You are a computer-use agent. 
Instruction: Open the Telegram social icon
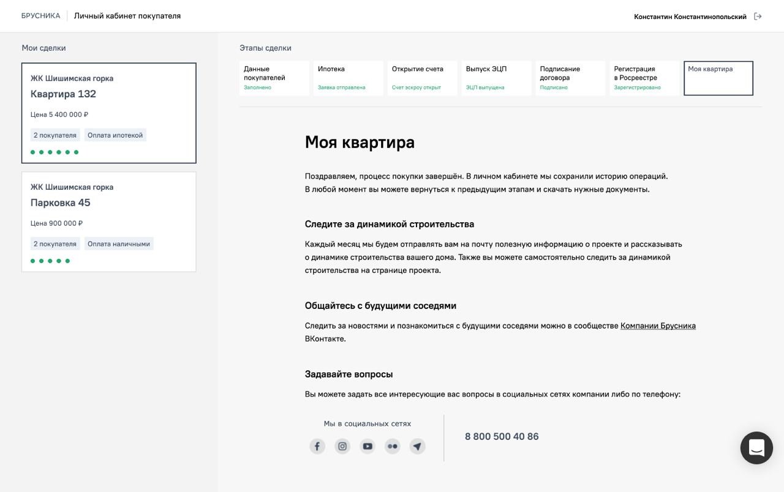click(x=417, y=446)
